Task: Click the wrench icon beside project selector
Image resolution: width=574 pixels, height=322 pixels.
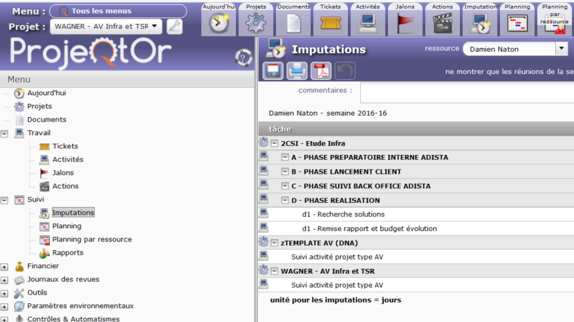Action: [x=174, y=27]
